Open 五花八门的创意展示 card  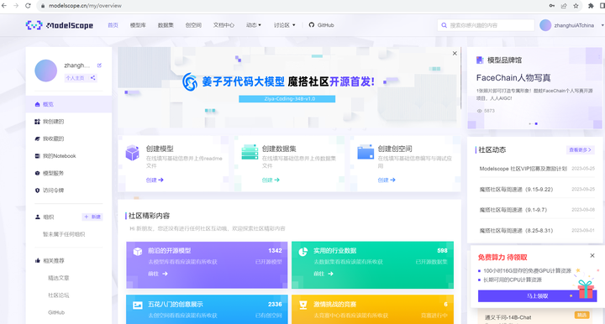coord(207,310)
